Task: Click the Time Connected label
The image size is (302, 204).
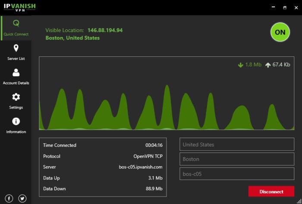Action: (x=60, y=145)
